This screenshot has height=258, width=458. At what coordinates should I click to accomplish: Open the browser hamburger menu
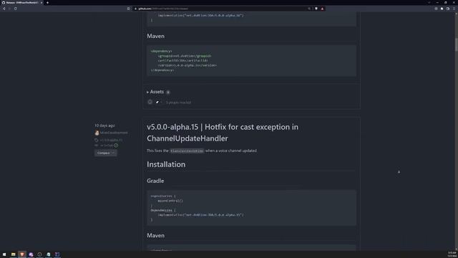[454, 9]
